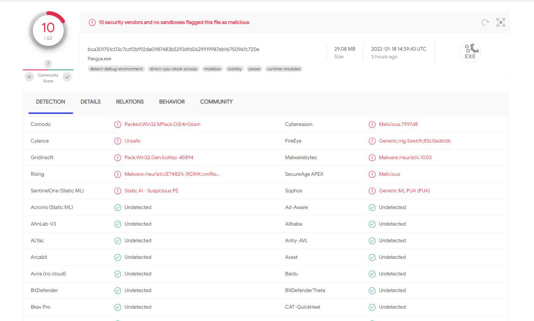Switch to the DETECTION tab
This screenshot has height=321, width=534.
click(x=51, y=102)
